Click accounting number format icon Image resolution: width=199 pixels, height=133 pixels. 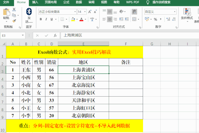click(147, 19)
